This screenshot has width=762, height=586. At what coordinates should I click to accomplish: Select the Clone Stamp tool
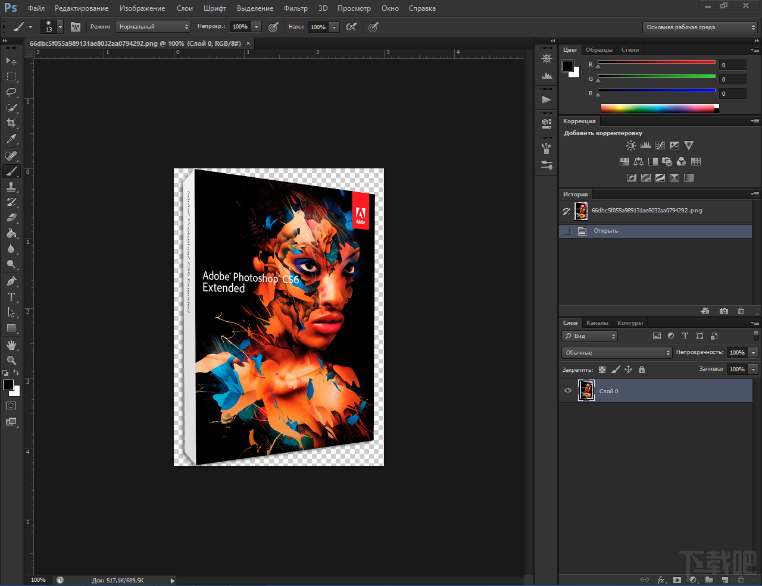pos(10,186)
